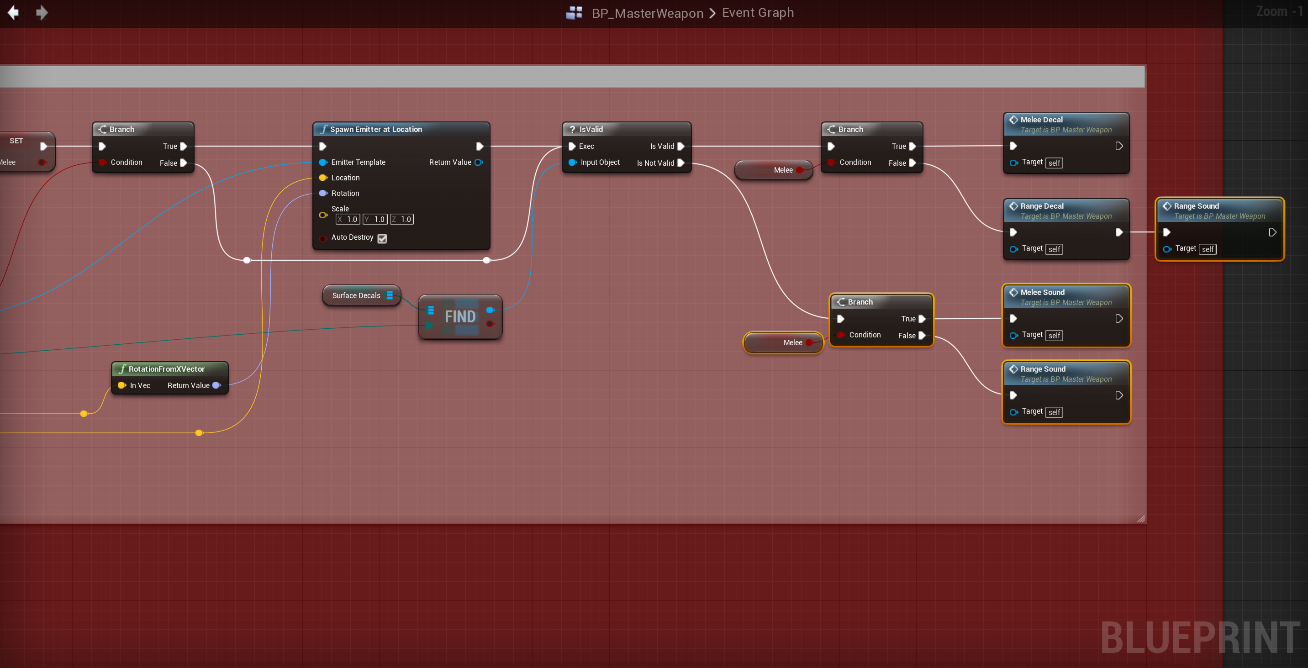Click the Emitter Template blue pin
The image size is (1308, 668).
[323, 163]
